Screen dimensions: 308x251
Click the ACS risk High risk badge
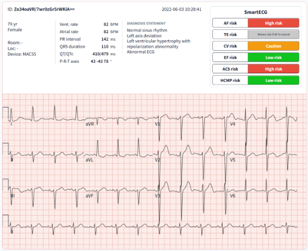[273, 69]
